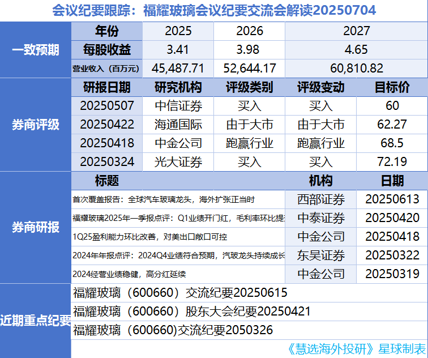Screen dimensions: 428x358
Task: Open report 2024年年报点评：2024Q4业绩符合预期
Action: 178,255
